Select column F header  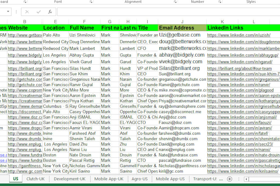coord(84,22)
